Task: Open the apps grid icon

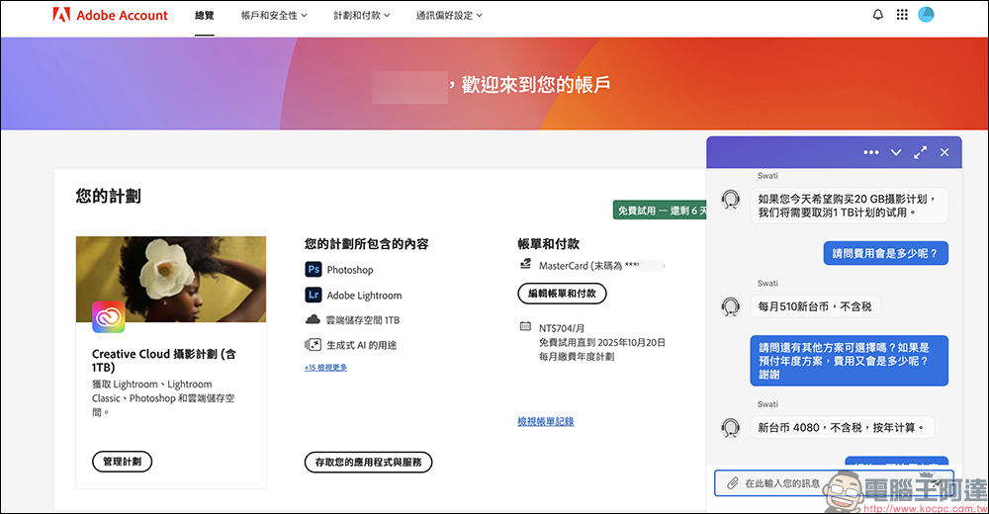Action: [x=902, y=15]
